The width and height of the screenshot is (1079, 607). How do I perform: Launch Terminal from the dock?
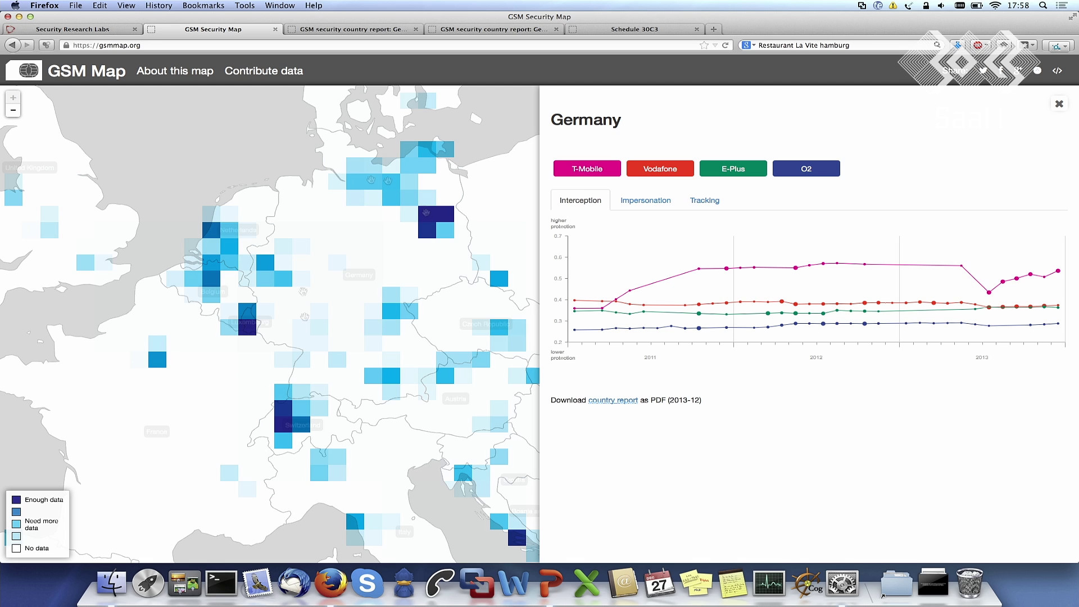point(221,583)
